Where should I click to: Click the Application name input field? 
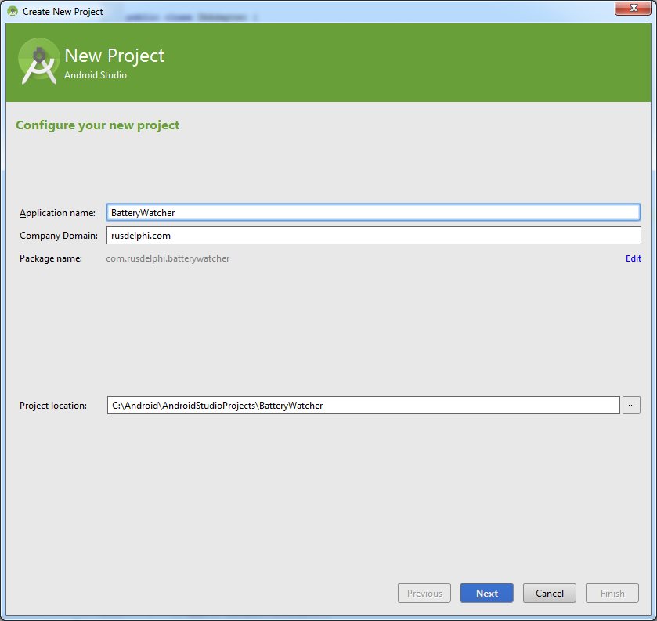coord(374,212)
